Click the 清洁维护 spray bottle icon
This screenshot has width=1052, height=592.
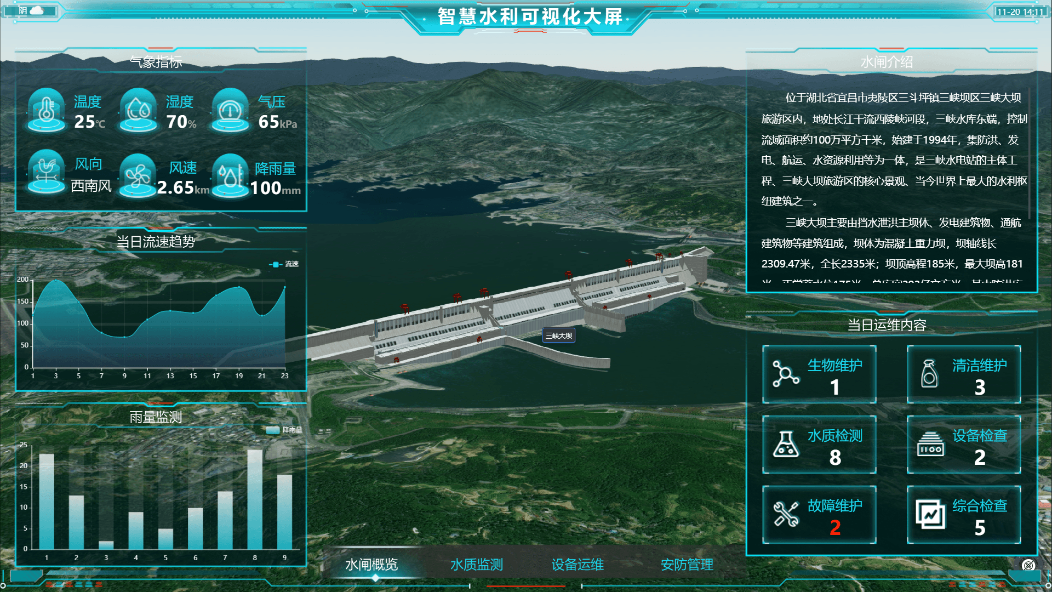point(929,374)
